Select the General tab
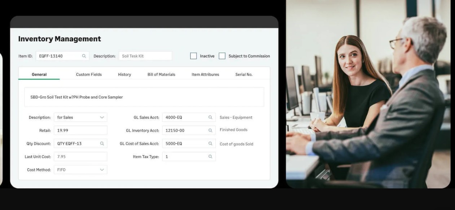Screen dimensions: 455x210 39,75
